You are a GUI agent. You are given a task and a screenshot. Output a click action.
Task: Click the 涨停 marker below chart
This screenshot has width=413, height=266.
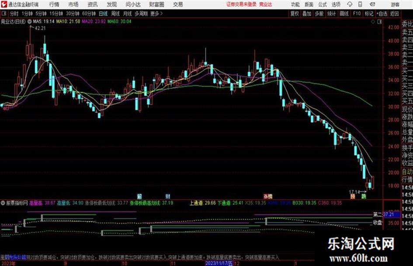click(268, 196)
